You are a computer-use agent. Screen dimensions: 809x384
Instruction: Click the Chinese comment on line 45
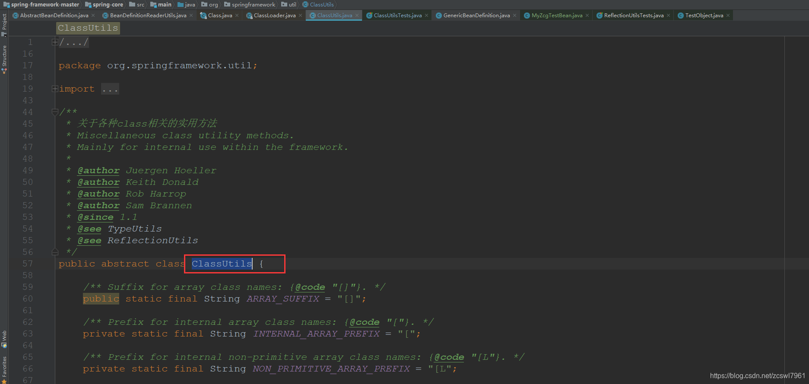coord(147,124)
